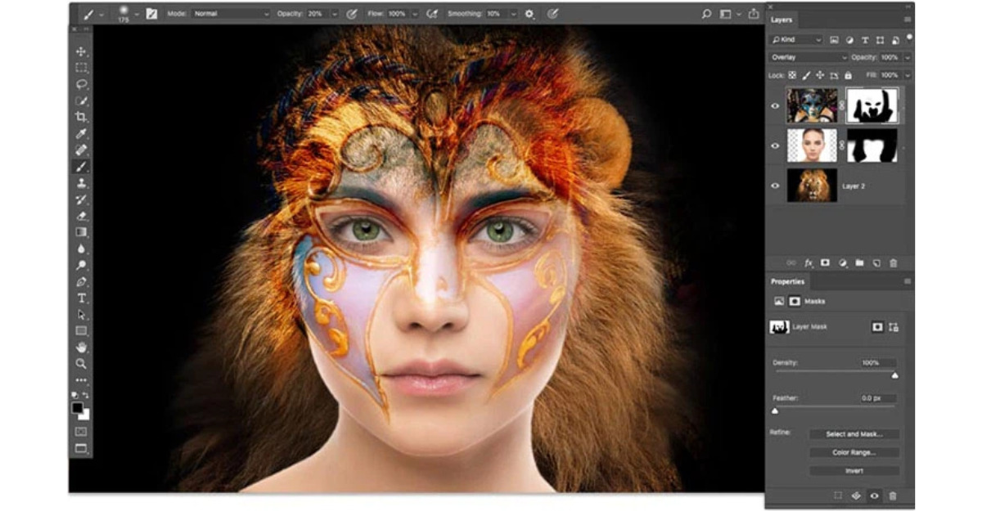Image resolution: width=982 pixels, height=511 pixels.
Task: Select the Clone Stamp tool
Action: point(81,183)
